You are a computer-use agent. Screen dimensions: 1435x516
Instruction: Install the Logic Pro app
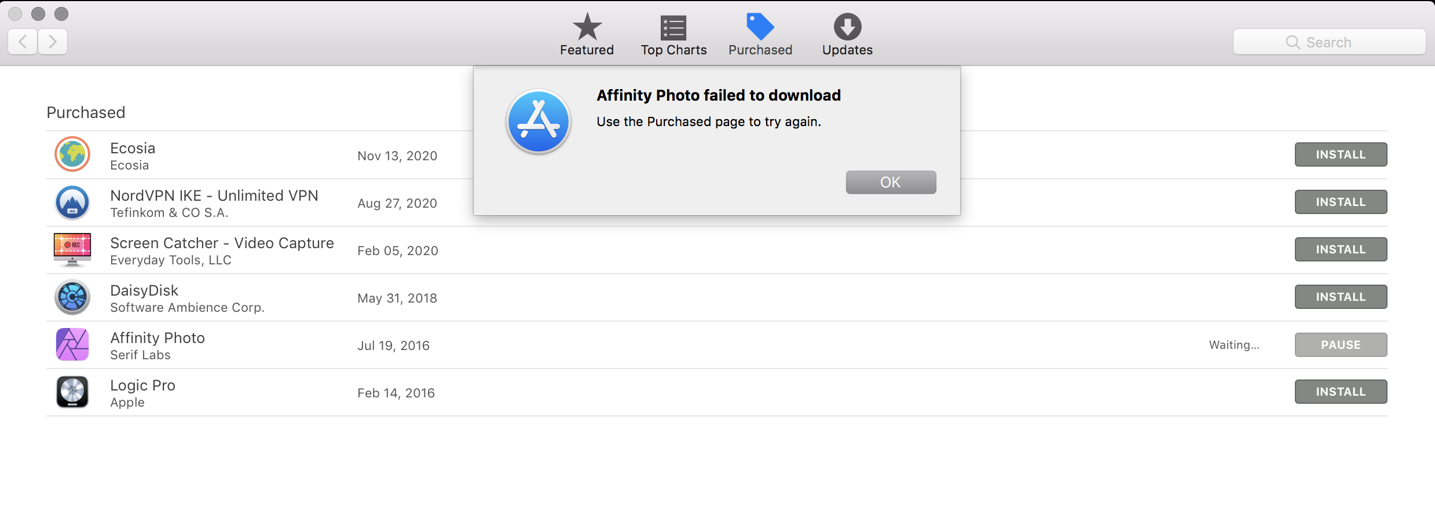click(1341, 392)
